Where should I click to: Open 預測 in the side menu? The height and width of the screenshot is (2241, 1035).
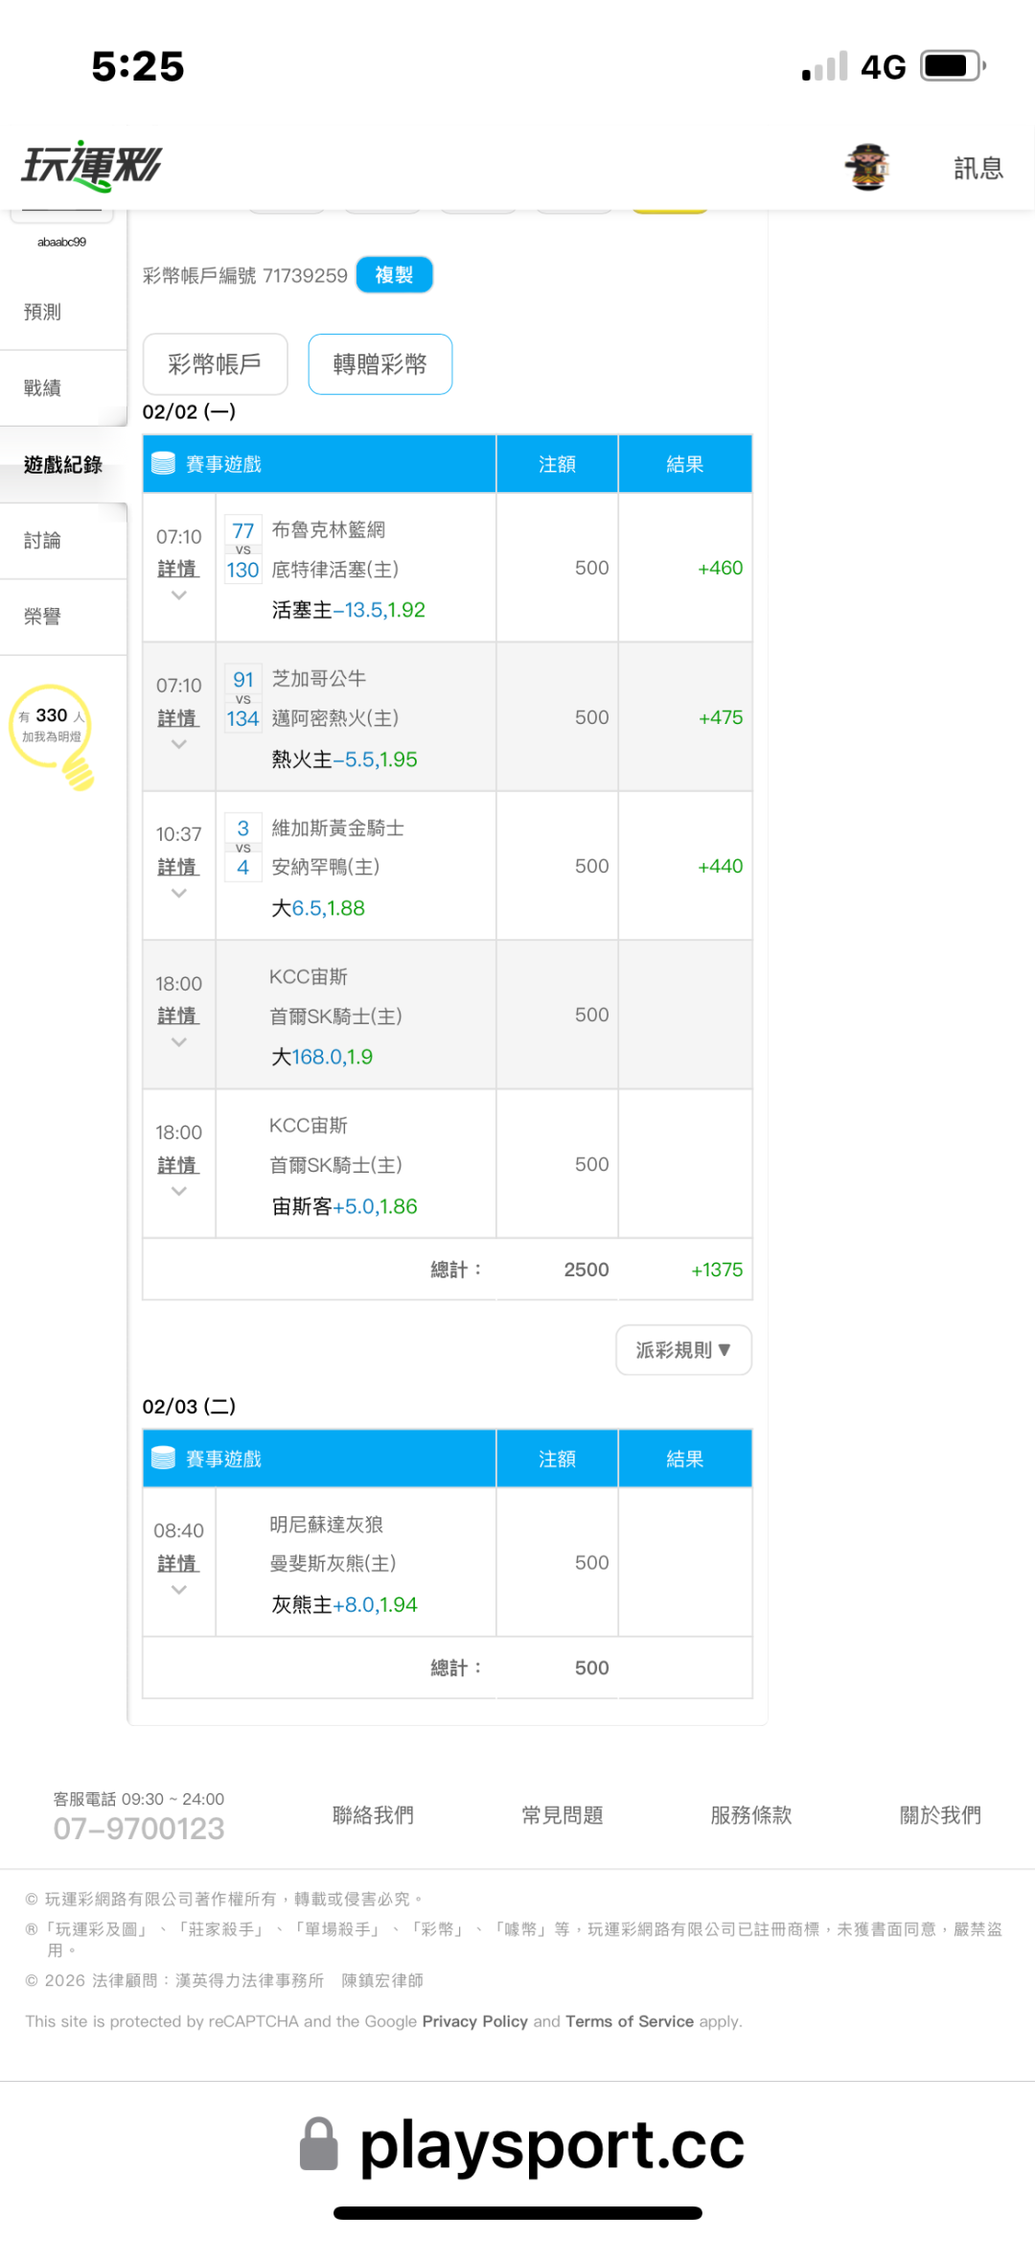[x=43, y=312]
